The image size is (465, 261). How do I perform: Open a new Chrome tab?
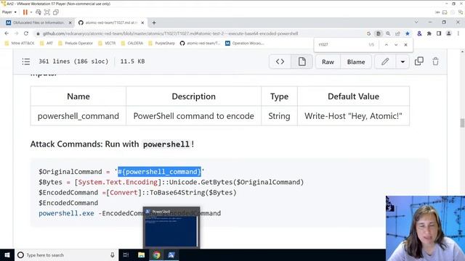154,22
